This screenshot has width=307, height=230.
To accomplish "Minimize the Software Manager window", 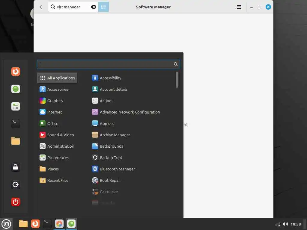I will (x=252, y=7).
